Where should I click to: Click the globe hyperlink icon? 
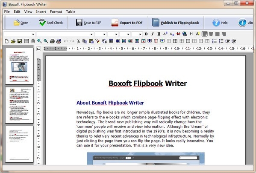(185, 34)
